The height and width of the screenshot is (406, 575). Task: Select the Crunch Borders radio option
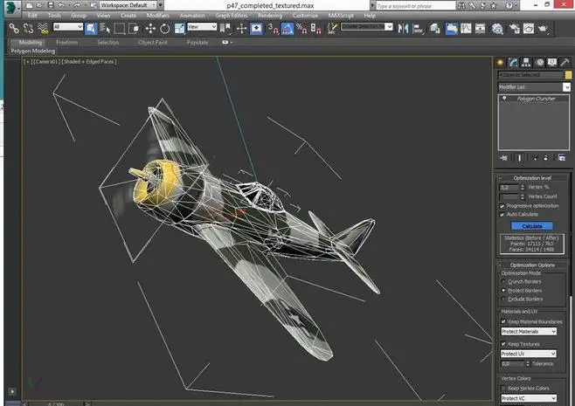point(503,281)
